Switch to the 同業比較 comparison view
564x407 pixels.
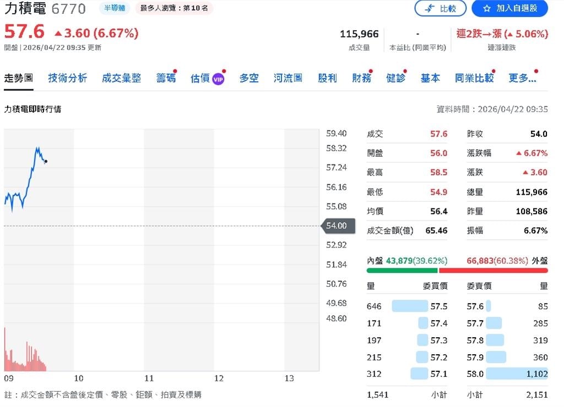click(x=474, y=78)
